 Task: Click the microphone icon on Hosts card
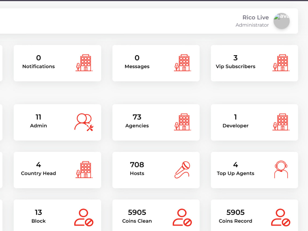coord(182,170)
